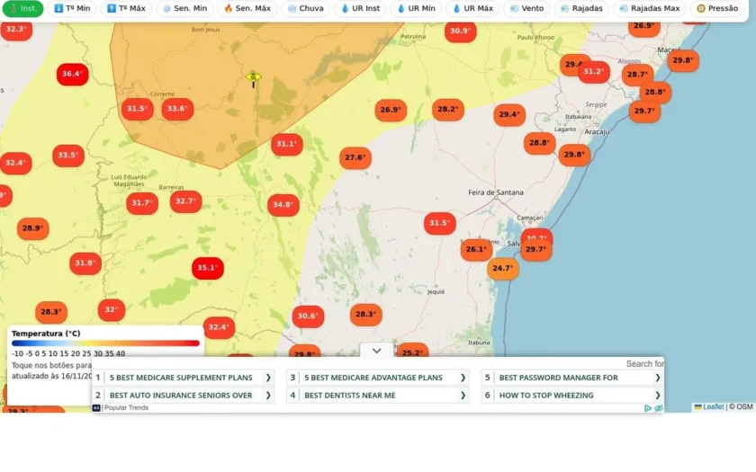Click the yellow warning sign marker
The height and width of the screenshot is (472, 756).
click(x=253, y=78)
